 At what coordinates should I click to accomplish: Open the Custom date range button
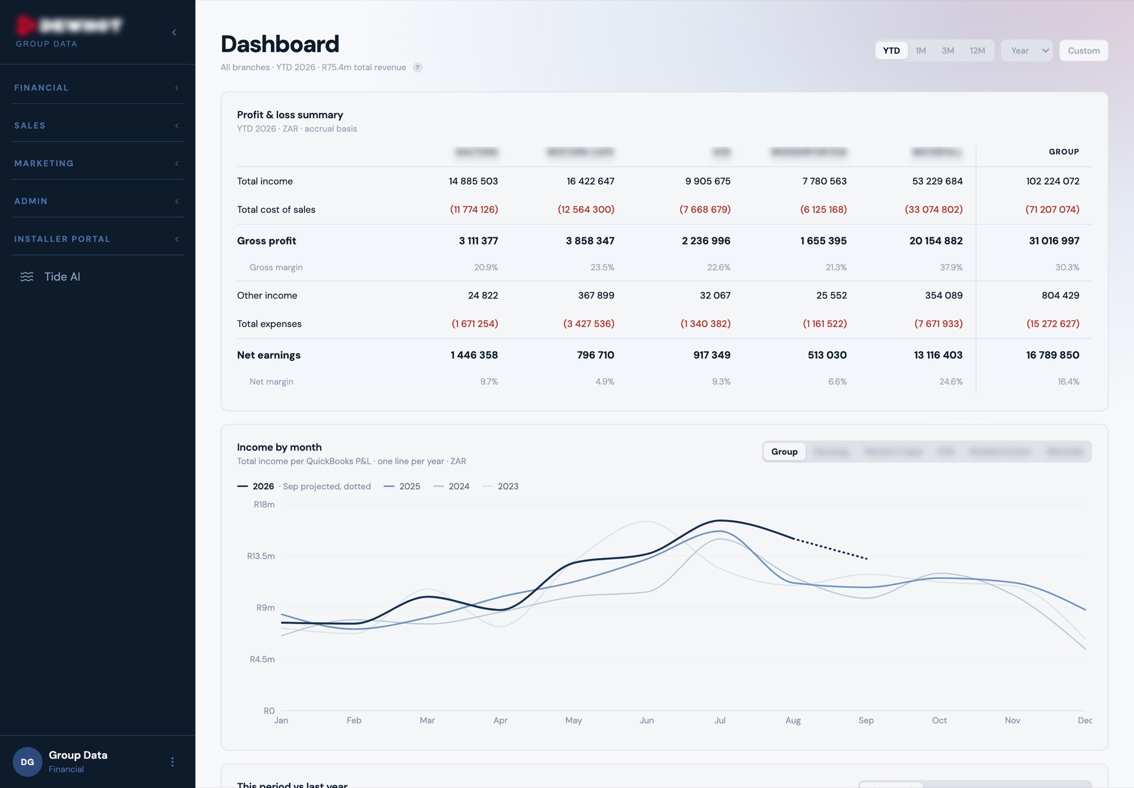pyautogui.click(x=1084, y=50)
